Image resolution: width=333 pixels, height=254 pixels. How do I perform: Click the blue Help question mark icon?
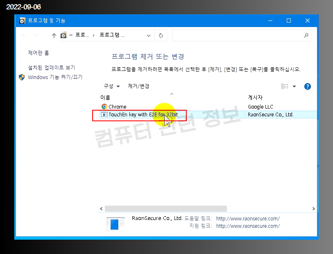307,86
